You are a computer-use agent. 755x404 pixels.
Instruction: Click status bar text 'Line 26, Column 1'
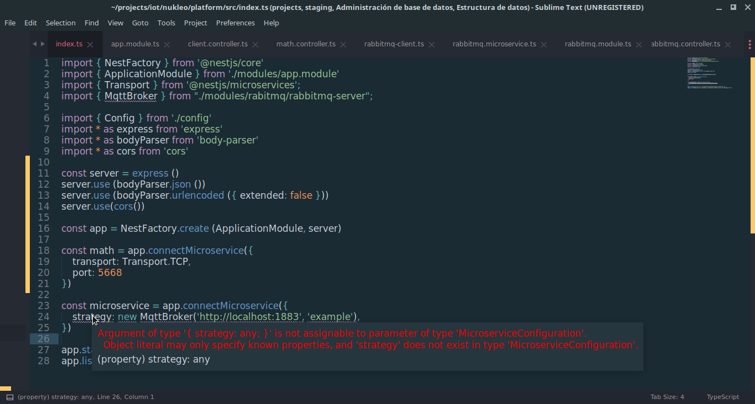125,397
